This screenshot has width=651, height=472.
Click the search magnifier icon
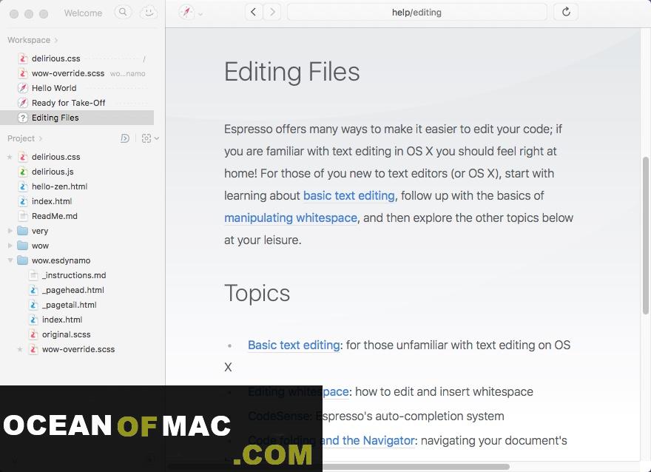(123, 13)
